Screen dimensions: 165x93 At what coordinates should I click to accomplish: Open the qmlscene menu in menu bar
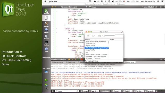pos(53,1)
